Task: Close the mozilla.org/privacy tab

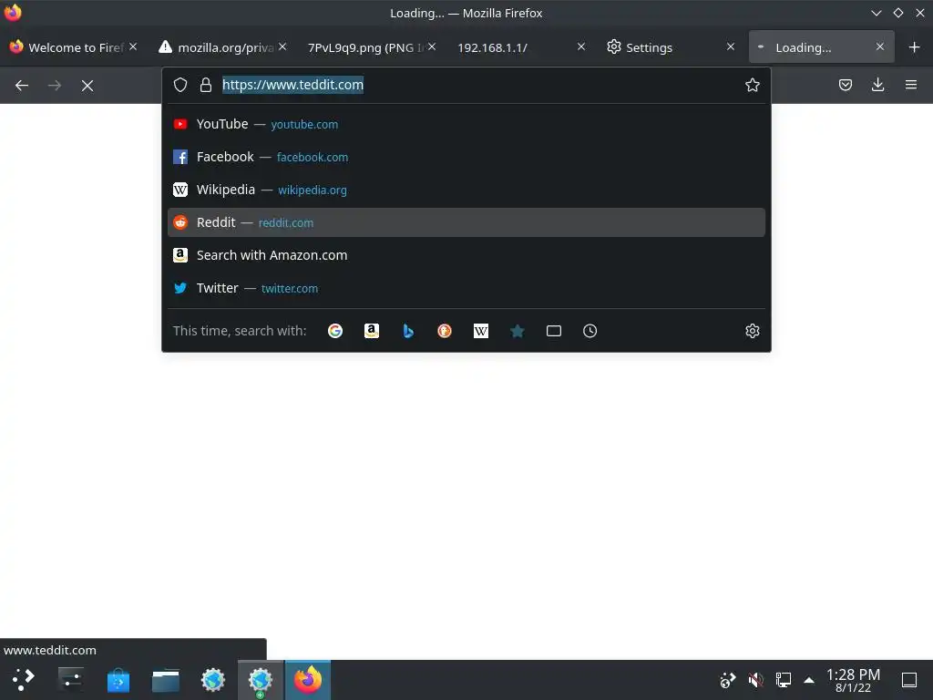Action: tap(282, 46)
